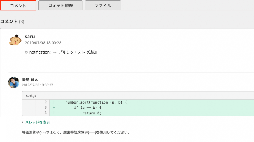Image resolution: width=254 pixels, height=142 pixels.
Task: Click the triangle beside スレッドを表示
Action: coord(23,122)
